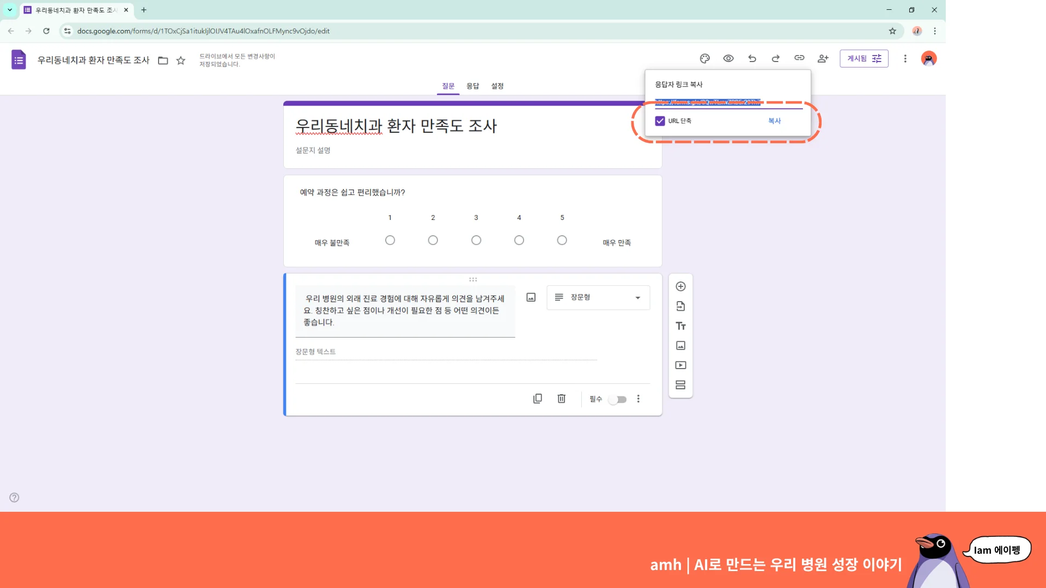Select rating 3 on the satisfaction scale
This screenshot has width=1046, height=588.
click(x=476, y=240)
